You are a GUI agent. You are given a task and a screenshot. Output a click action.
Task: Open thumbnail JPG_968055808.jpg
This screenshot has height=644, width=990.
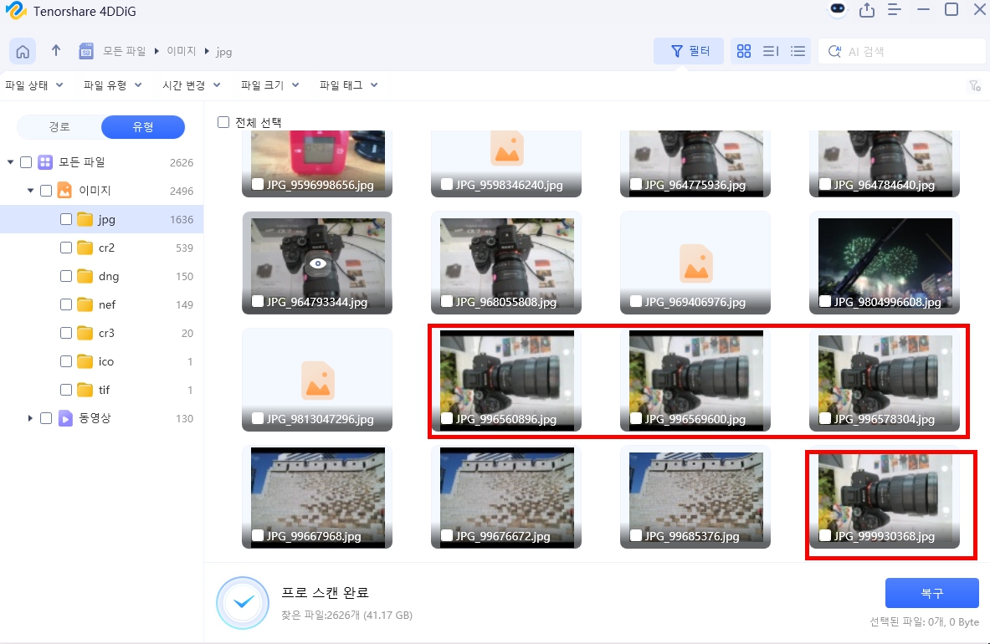tap(506, 263)
